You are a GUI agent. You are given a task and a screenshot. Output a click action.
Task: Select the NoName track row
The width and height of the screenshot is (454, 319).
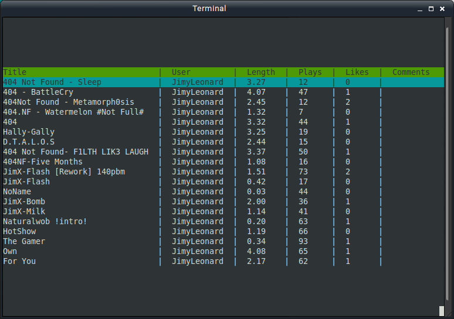223,191
